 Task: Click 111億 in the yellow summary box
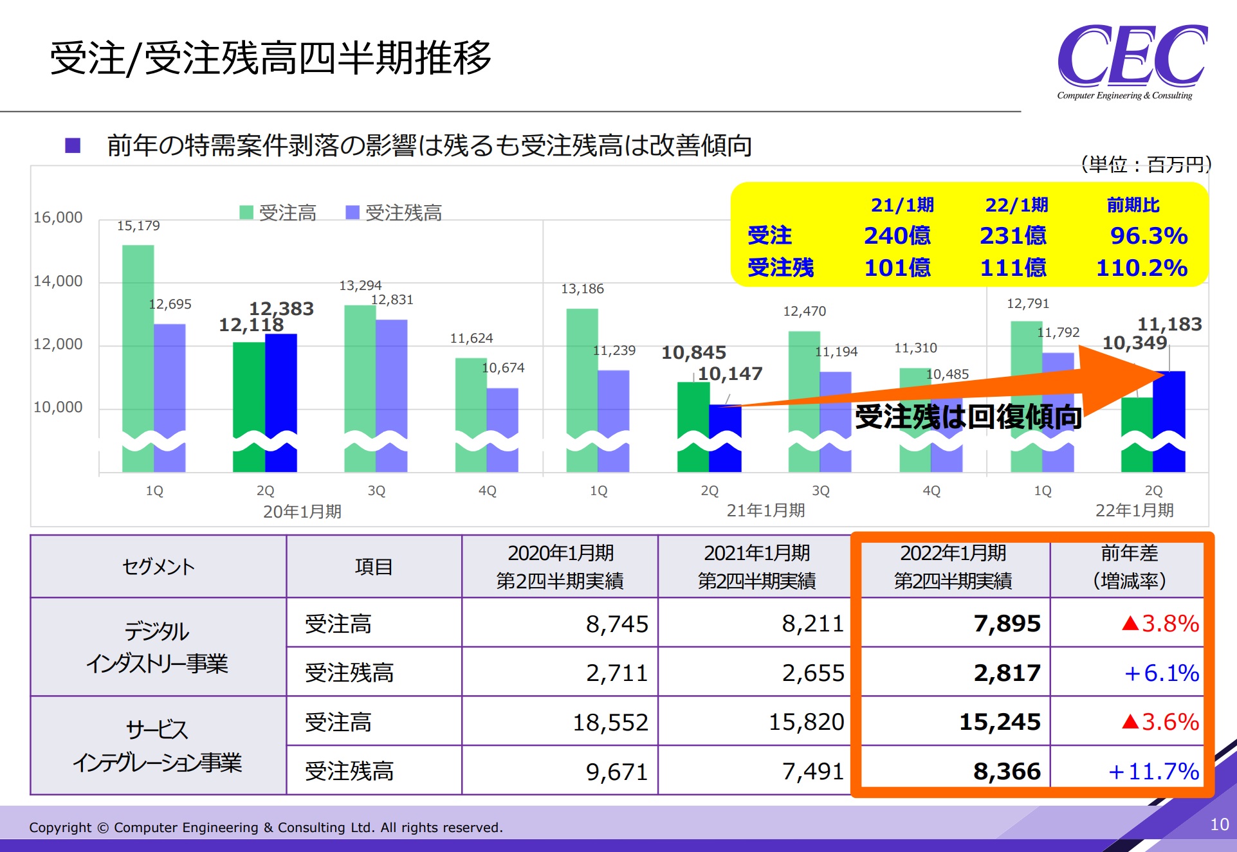pyautogui.click(x=1013, y=268)
